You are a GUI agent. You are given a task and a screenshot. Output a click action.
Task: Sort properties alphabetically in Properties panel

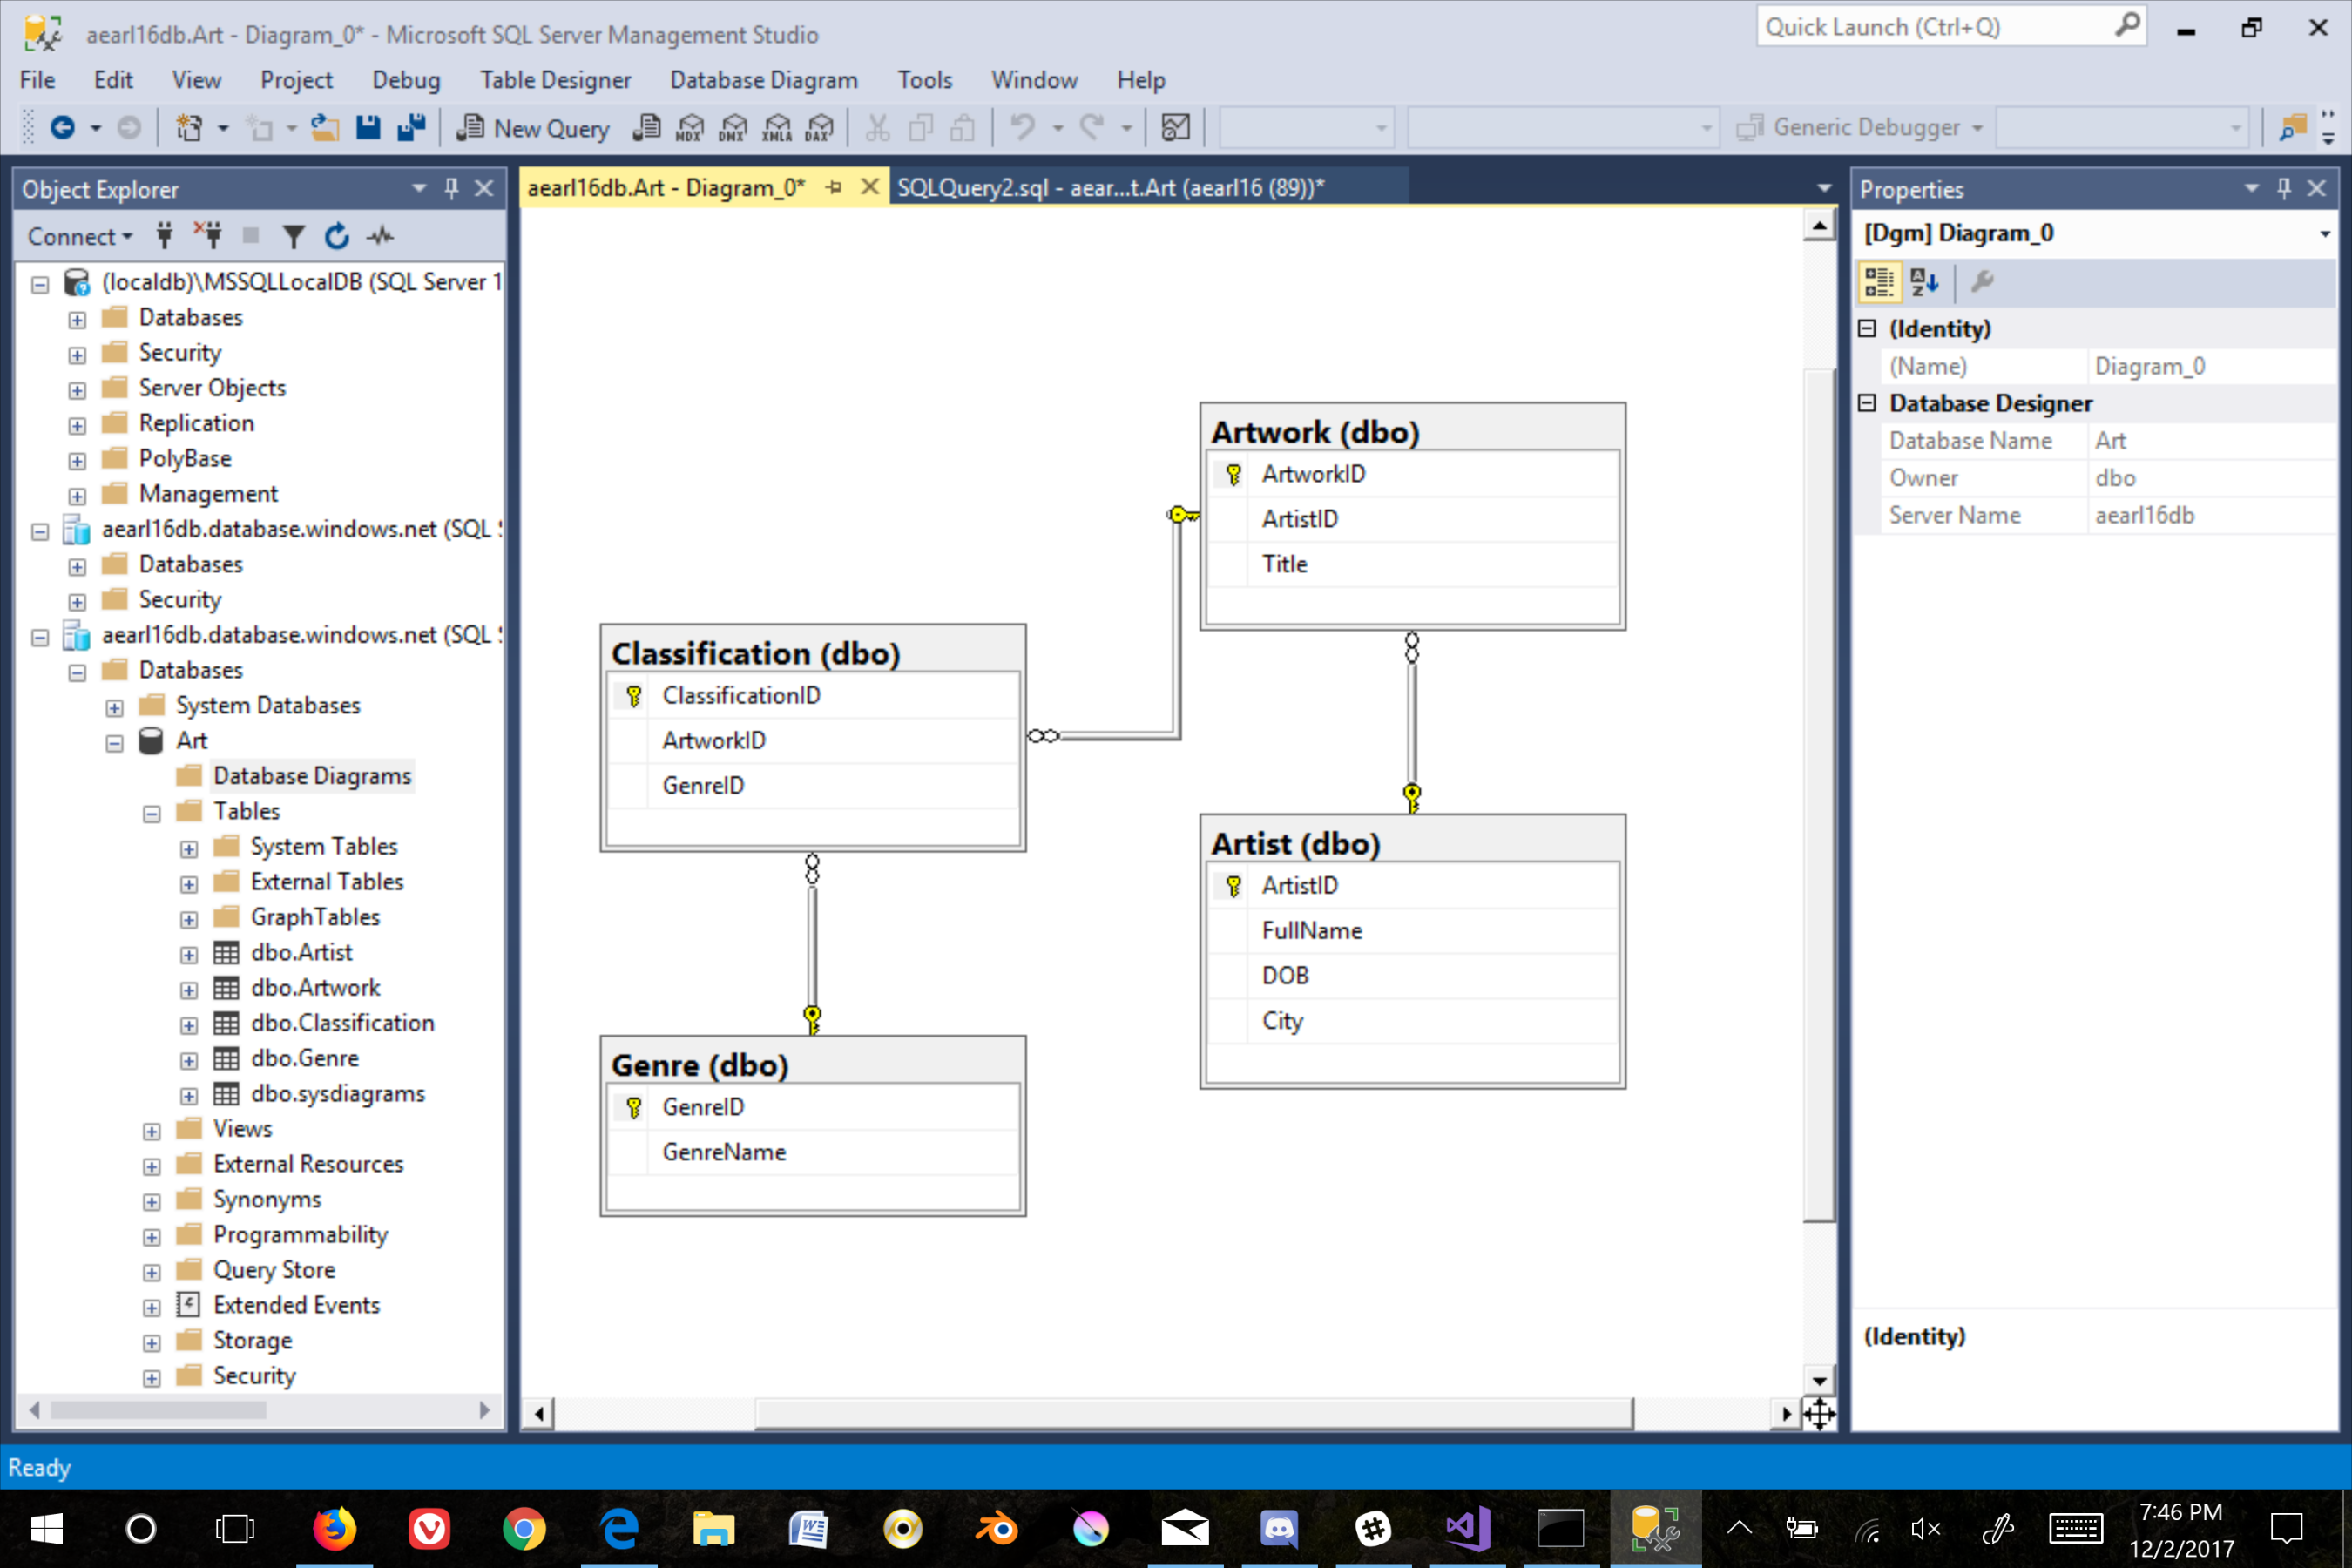[x=1924, y=282]
